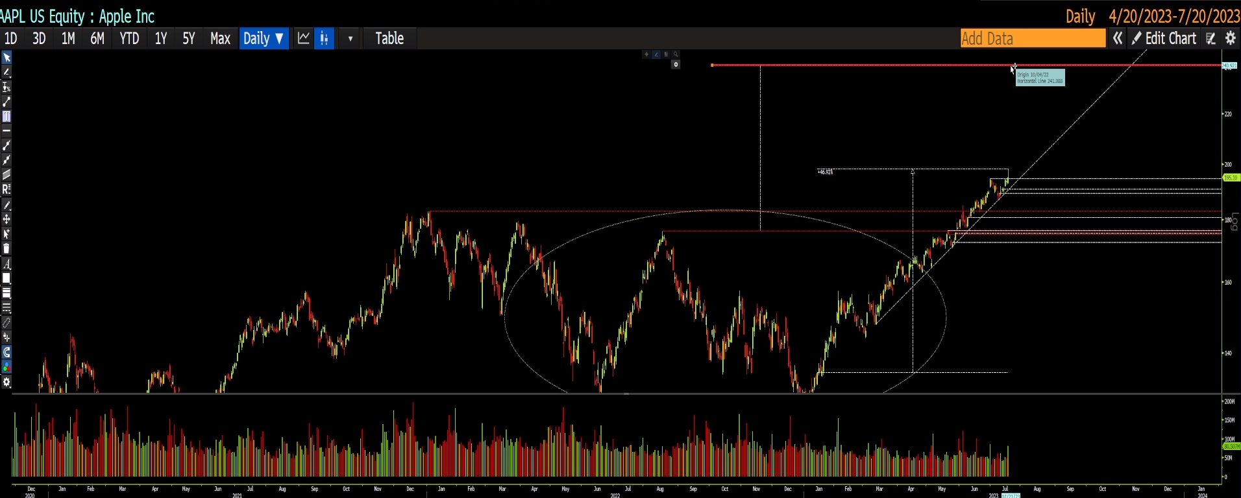Screen dimensions: 1241x498
Task: Select the percent change measure tool
Action: point(6,87)
